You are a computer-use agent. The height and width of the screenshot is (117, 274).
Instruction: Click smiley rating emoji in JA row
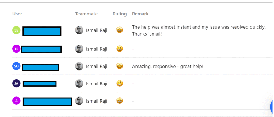pyautogui.click(x=120, y=83)
